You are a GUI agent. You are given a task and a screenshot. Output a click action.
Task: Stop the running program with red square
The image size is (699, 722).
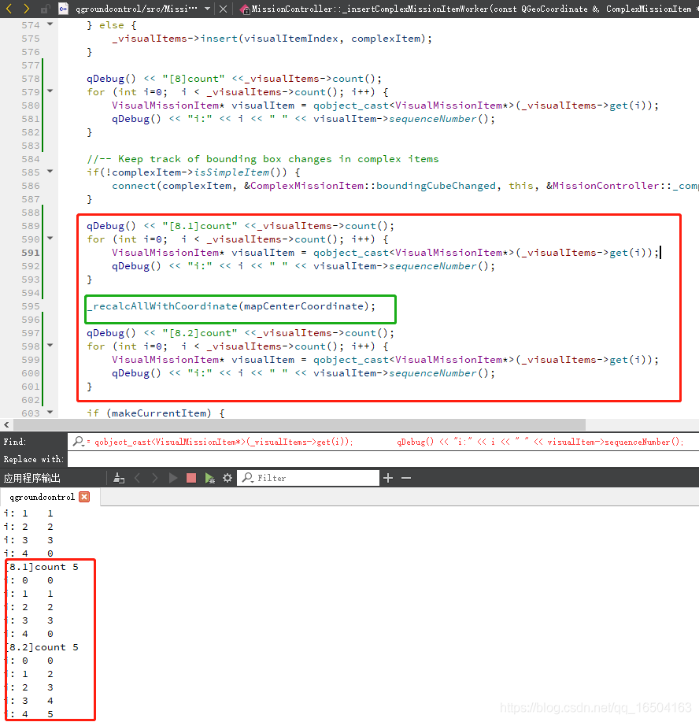pos(191,478)
